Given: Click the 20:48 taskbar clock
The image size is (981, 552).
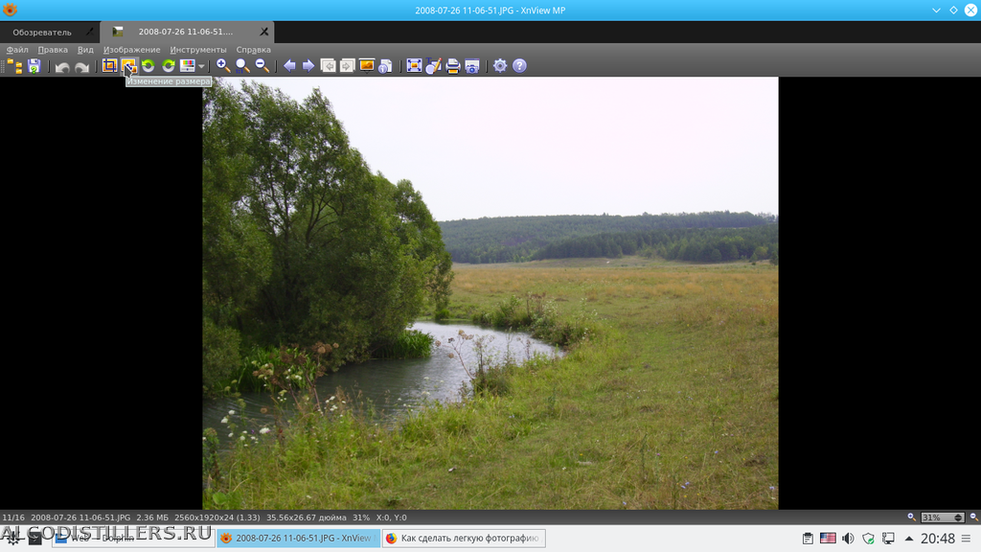Looking at the screenshot, I should pyautogui.click(x=938, y=539).
